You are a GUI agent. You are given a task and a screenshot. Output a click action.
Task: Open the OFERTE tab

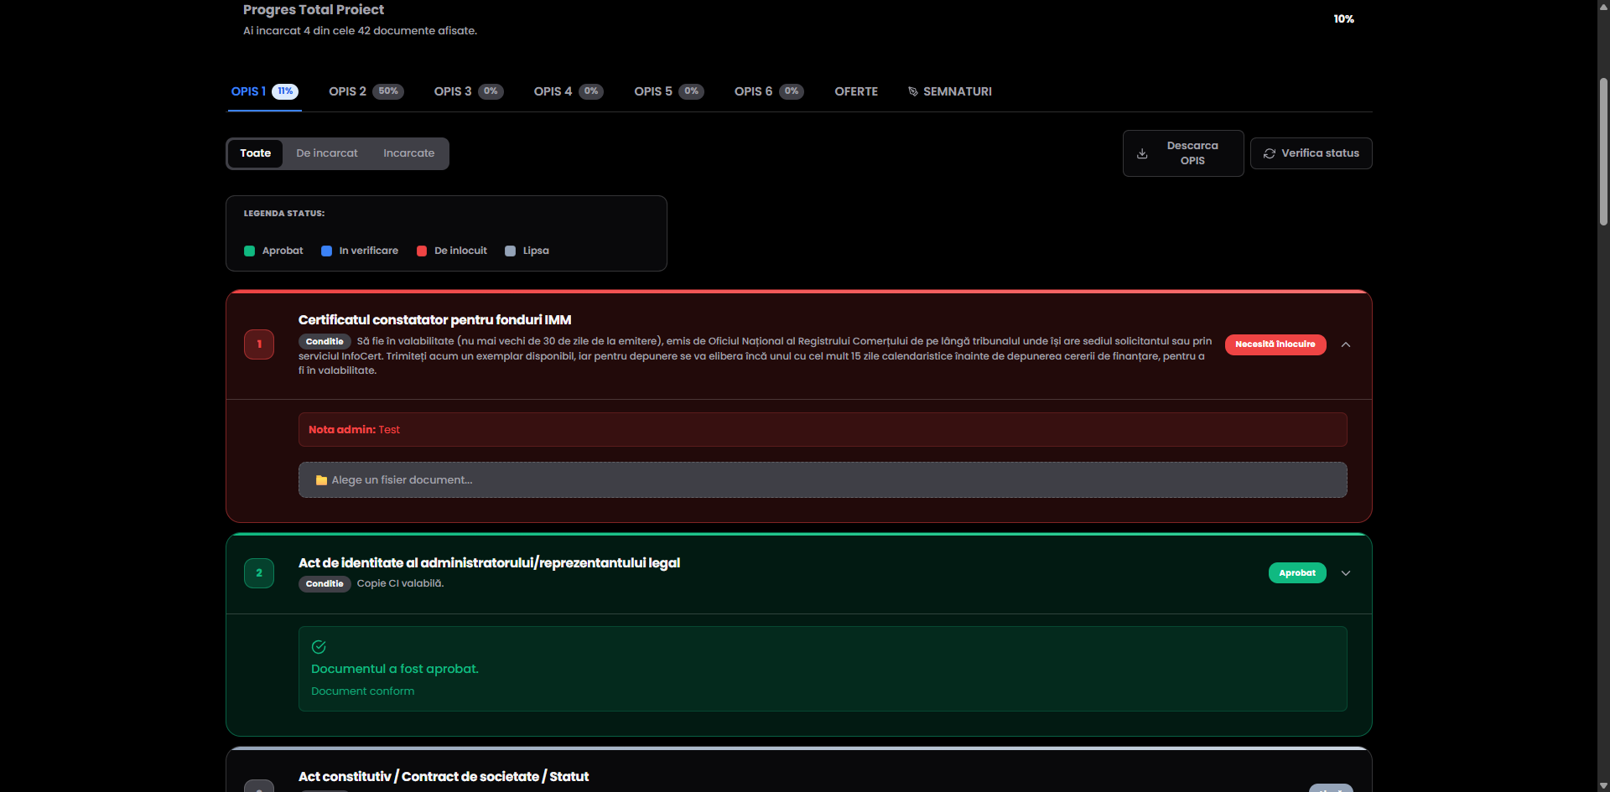click(856, 91)
